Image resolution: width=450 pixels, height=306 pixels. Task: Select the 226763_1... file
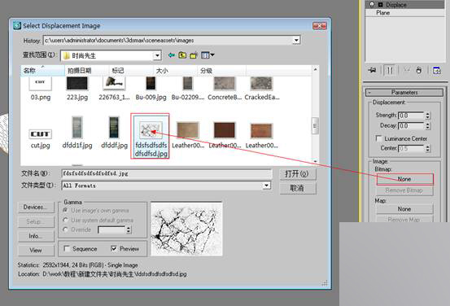click(114, 89)
